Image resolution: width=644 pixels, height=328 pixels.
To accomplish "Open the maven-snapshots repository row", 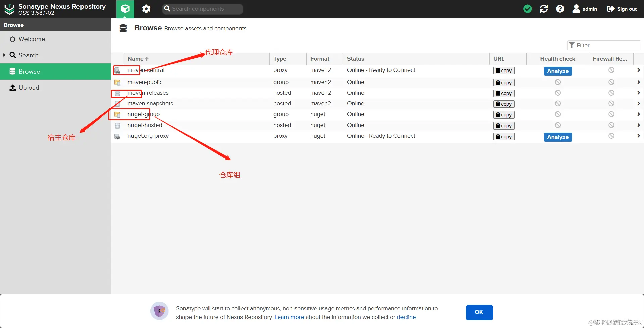I will coord(377,103).
